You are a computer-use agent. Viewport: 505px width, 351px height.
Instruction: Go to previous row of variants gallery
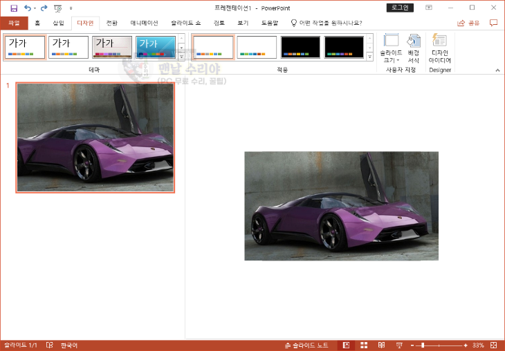[369, 38]
